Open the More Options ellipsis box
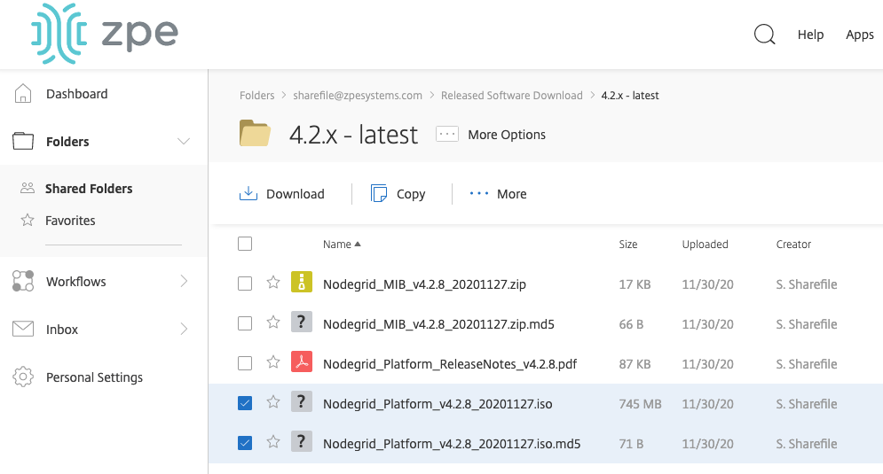This screenshot has width=883, height=474. click(447, 134)
